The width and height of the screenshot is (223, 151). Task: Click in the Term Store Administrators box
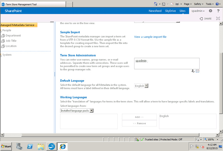pos(167,63)
